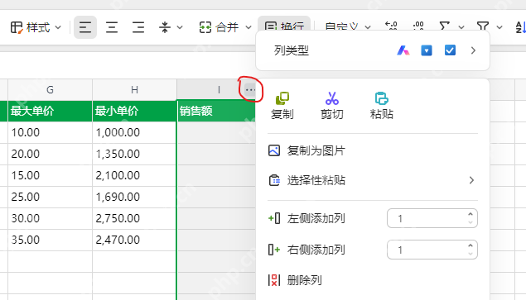Select cell with value 2,100.00
526x300 pixels.
(134, 175)
